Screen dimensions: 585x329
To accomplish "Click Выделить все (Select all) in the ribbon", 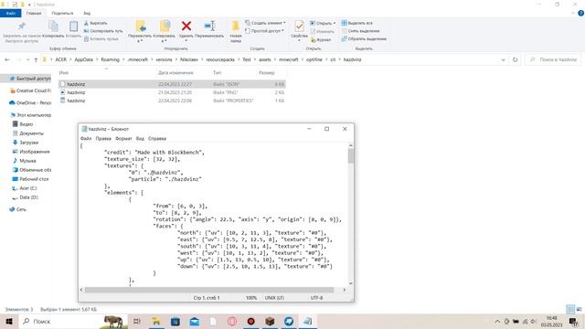I will click(356, 23).
